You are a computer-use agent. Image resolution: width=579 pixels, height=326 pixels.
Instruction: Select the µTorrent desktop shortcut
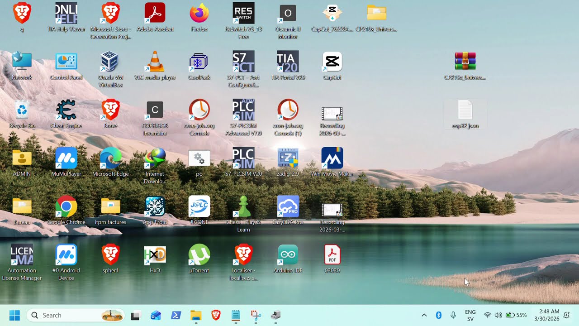click(199, 259)
